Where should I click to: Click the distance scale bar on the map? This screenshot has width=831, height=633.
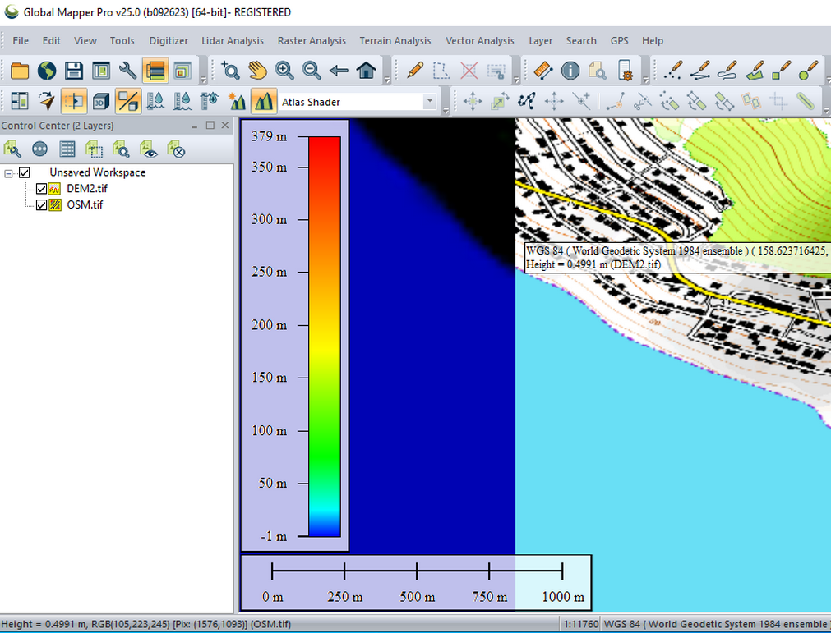click(x=417, y=571)
